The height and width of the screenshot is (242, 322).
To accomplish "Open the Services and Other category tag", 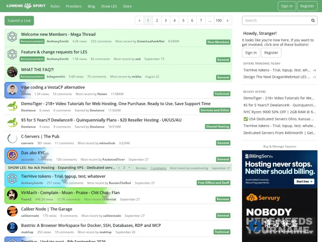I will pyautogui.click(x=215, y=110).
